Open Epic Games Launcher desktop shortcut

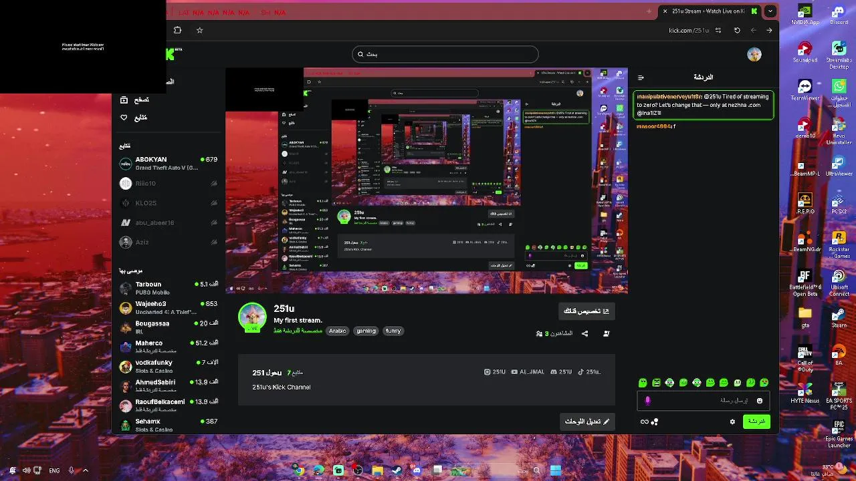pos(839,434)
